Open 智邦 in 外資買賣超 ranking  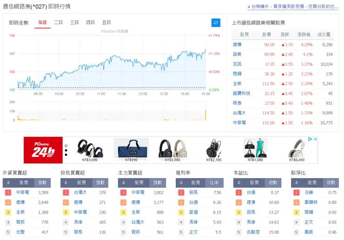pos(20,222)
